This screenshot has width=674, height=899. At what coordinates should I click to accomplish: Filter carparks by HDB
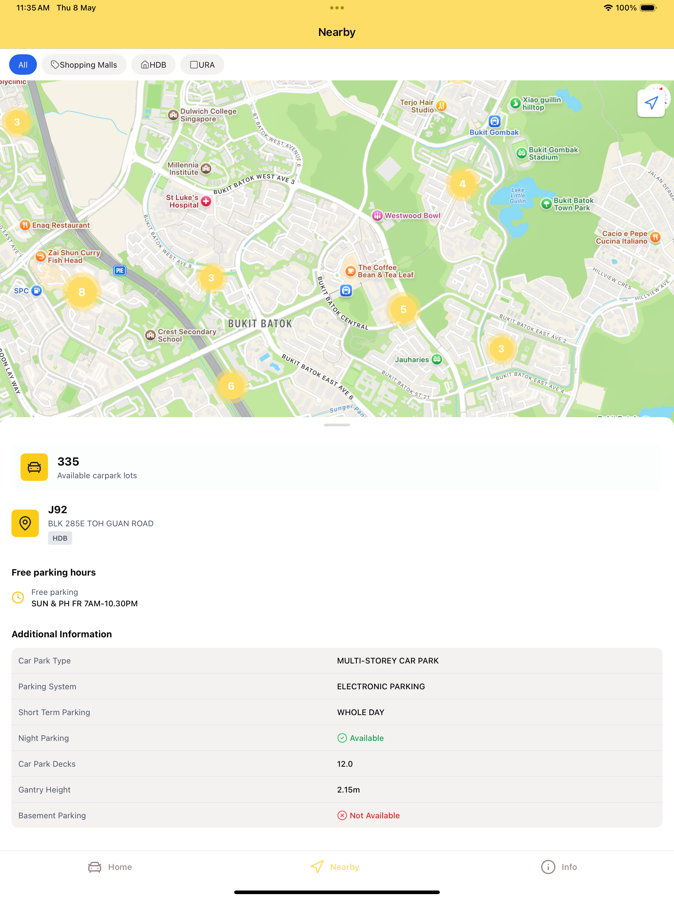click(153, 65)
